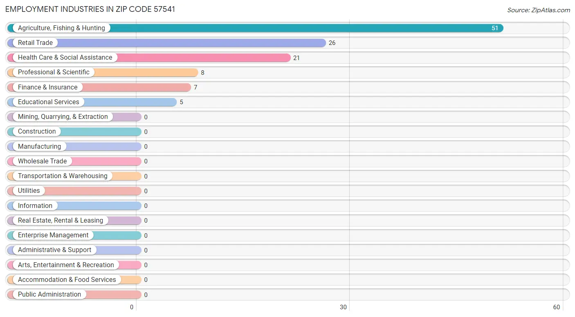This screenshot has height=317, width=575.
Task: Click the Health Care & Social Assistance label
Action: point(65,58)
